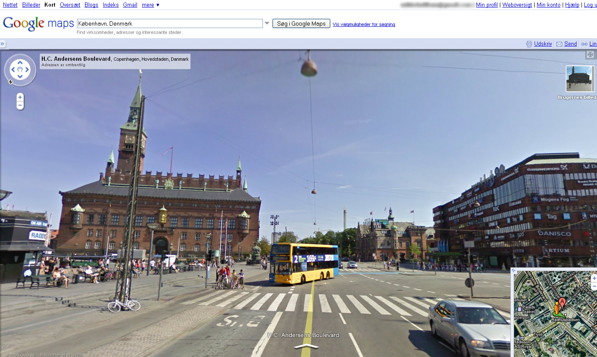
Task: Rotate the view left with the left arrow
Action: (13, 70)
